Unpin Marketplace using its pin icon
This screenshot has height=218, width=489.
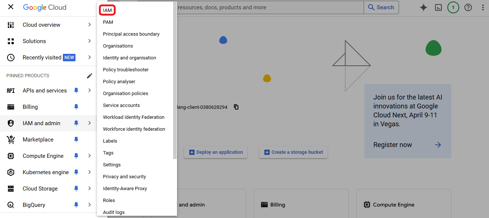coord(76,140)
